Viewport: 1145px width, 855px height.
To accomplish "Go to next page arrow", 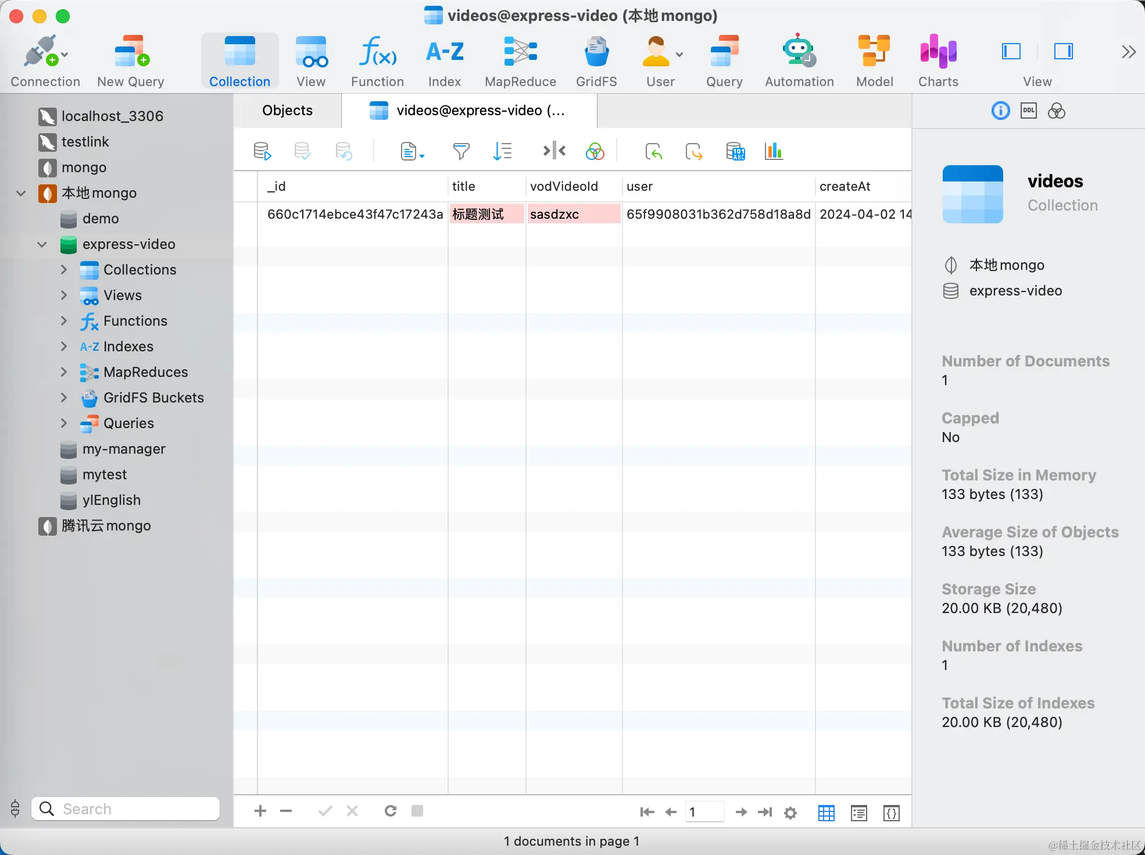I will [x=740, y=812].
